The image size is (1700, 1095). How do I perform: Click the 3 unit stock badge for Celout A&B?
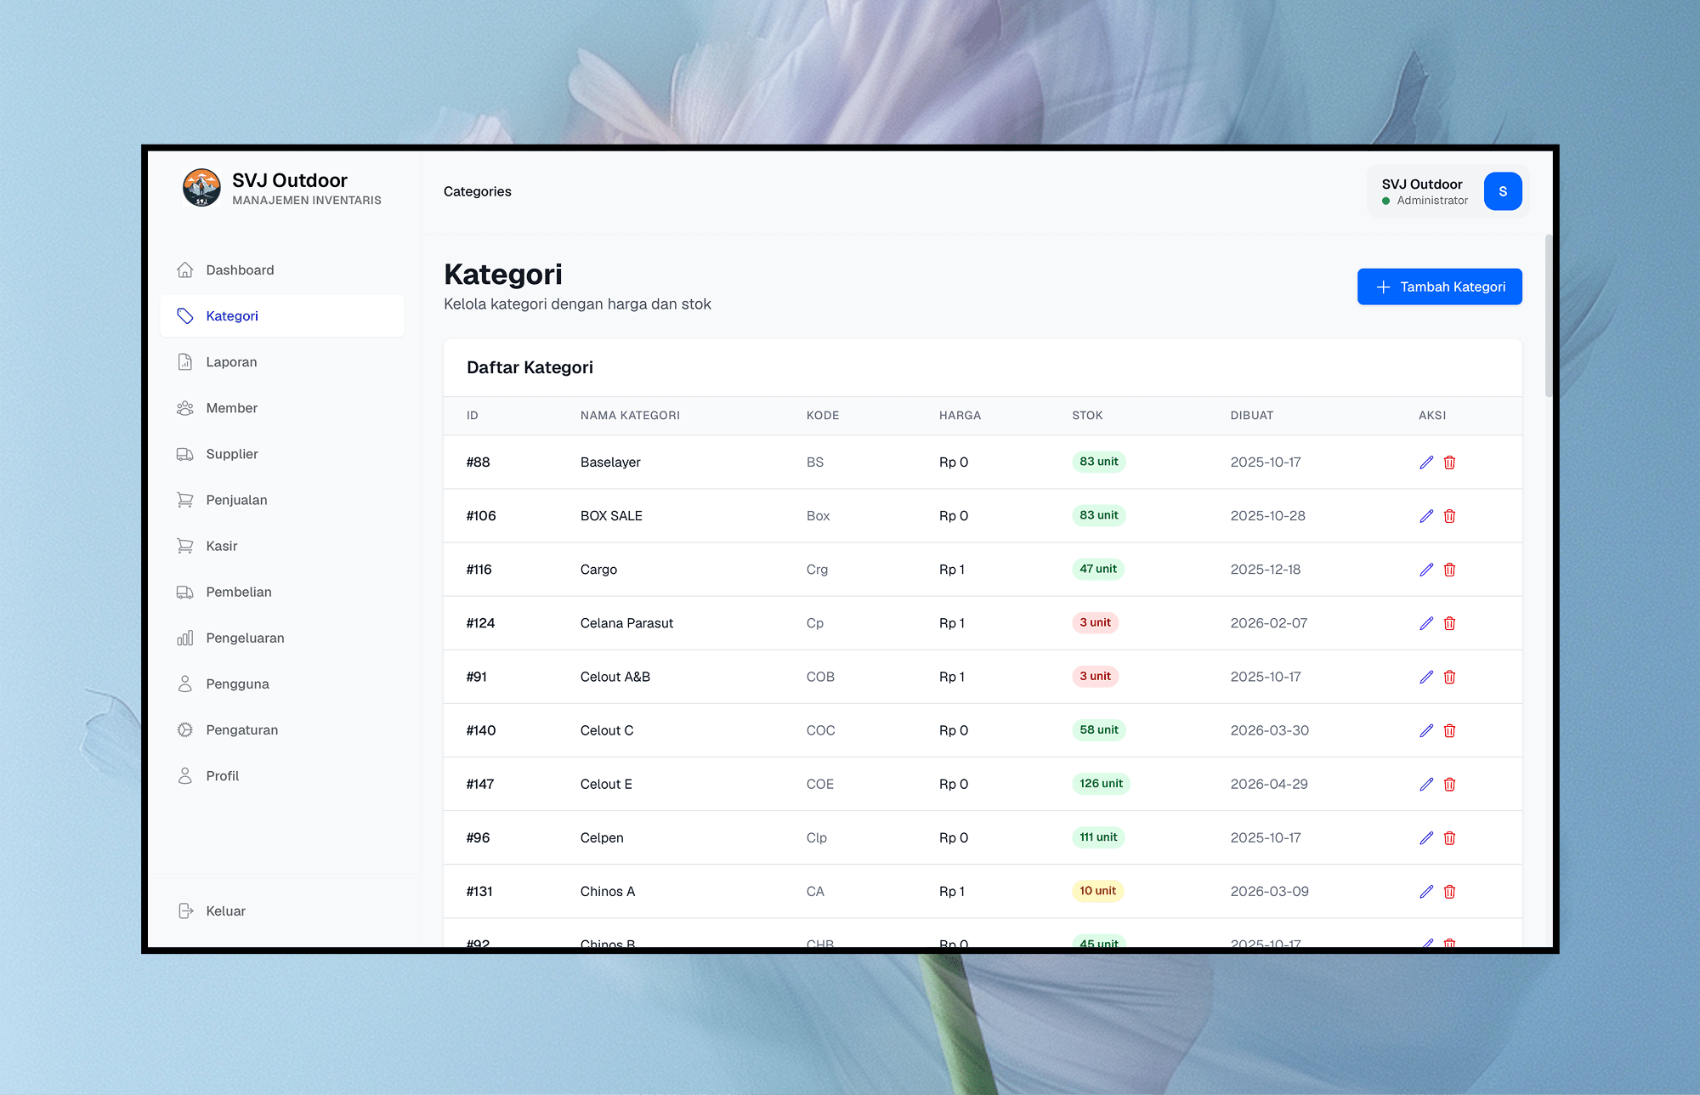(x=1095, y=676)
